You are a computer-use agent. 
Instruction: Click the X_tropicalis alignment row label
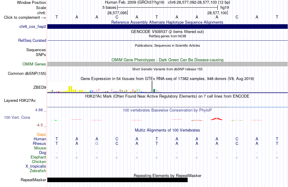pyautogui.click(x=36, y=166)
